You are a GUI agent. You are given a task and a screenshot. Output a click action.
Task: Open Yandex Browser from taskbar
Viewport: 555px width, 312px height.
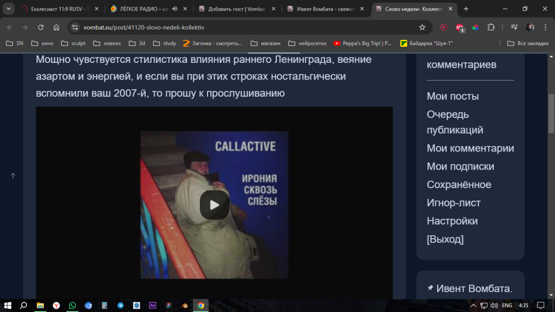click(56, 306)
